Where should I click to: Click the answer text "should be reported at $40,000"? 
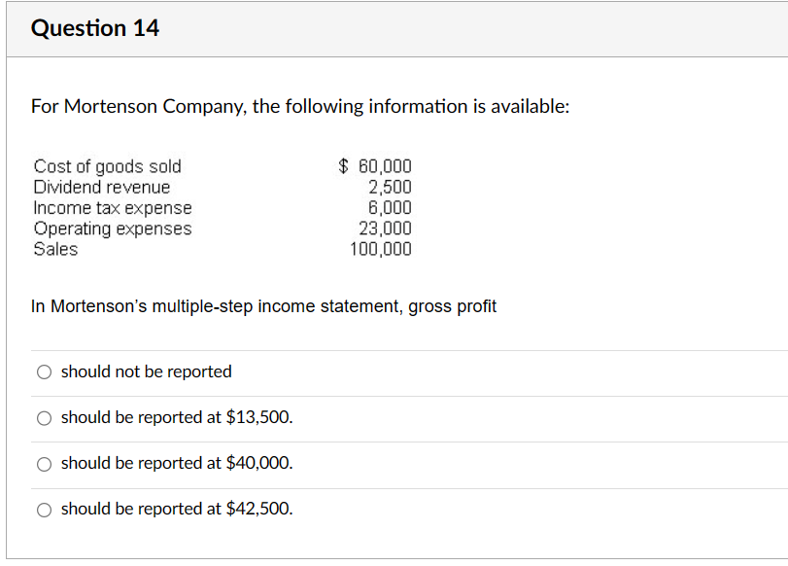click(x=177, y=463)
